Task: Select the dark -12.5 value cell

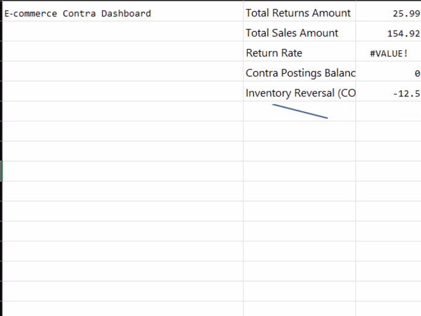Action: coord(389,93)
